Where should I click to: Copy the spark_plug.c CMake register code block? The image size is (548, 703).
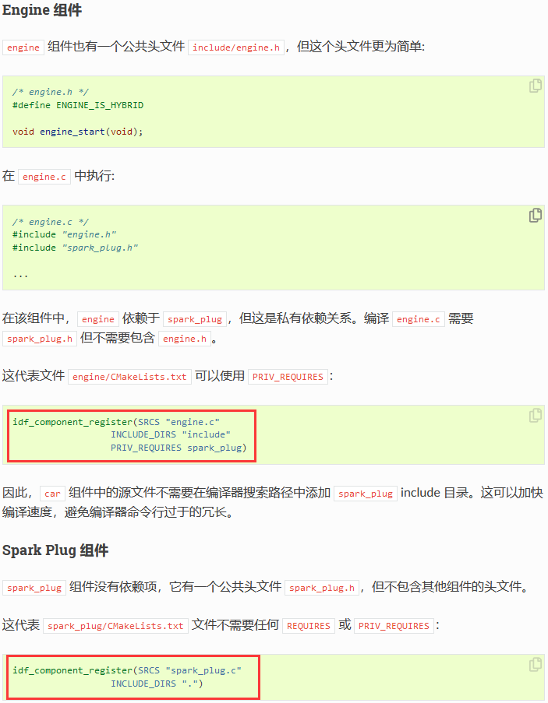(535, 664)
